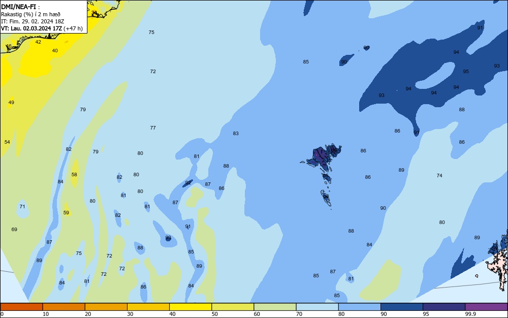This screenshot has height=318, width=508.
Task: Click the '0' legend tick label
Action: [2, 314]
